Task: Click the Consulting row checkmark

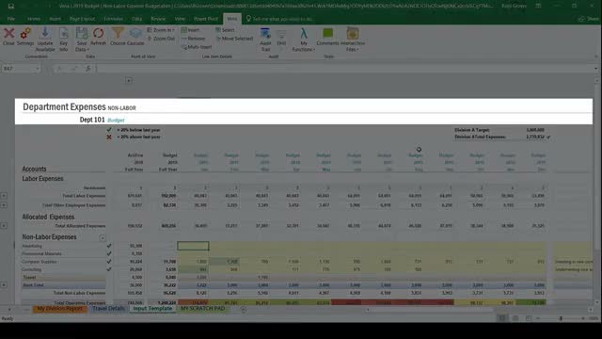Action: [x=109, y=269]
